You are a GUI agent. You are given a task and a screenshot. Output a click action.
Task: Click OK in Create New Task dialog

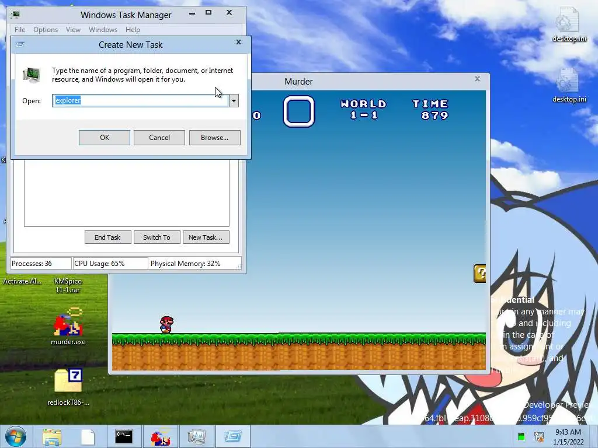(104, 138)
